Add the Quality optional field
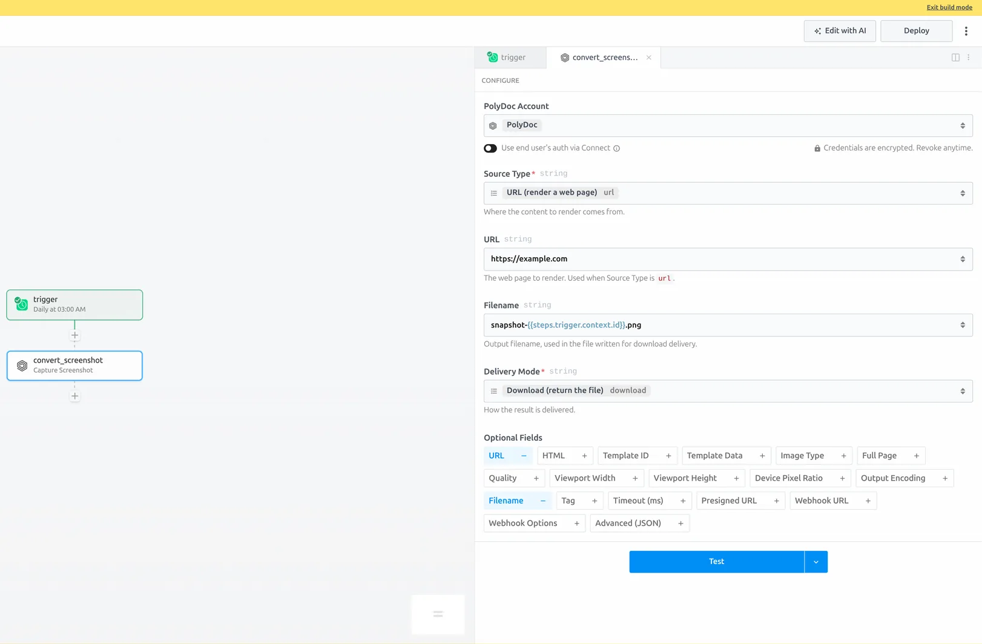 click(x=536, y=478)
